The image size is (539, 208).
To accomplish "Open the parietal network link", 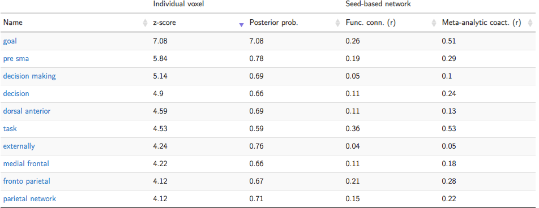I will pos(29,199).
